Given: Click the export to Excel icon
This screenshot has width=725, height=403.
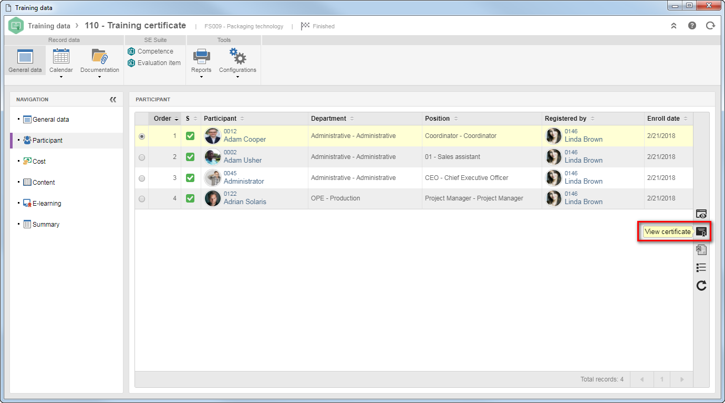Looking at the screenshot, I should (701, 250).
